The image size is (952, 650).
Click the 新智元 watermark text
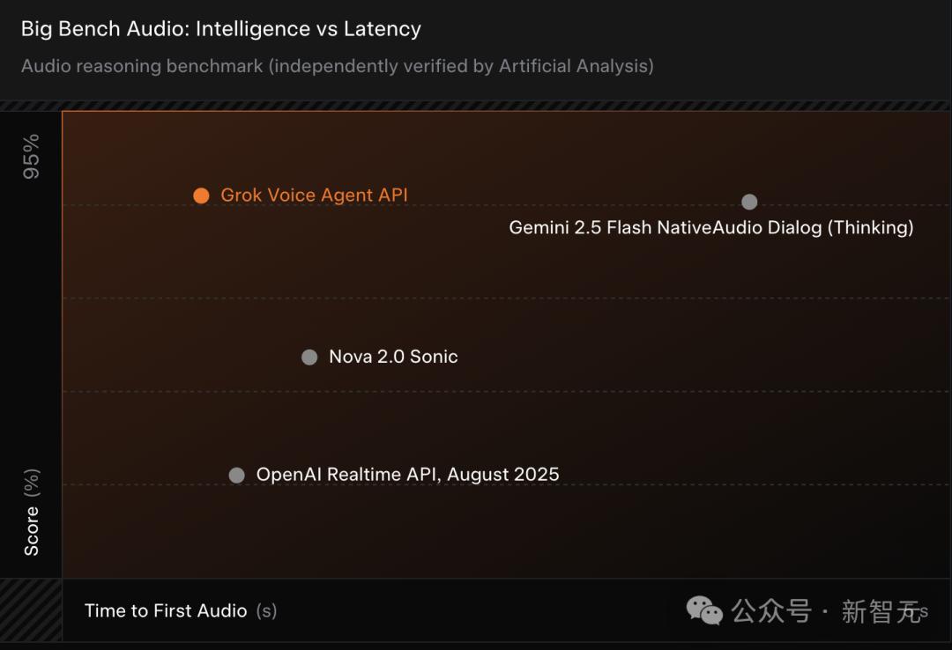[881, 611]
